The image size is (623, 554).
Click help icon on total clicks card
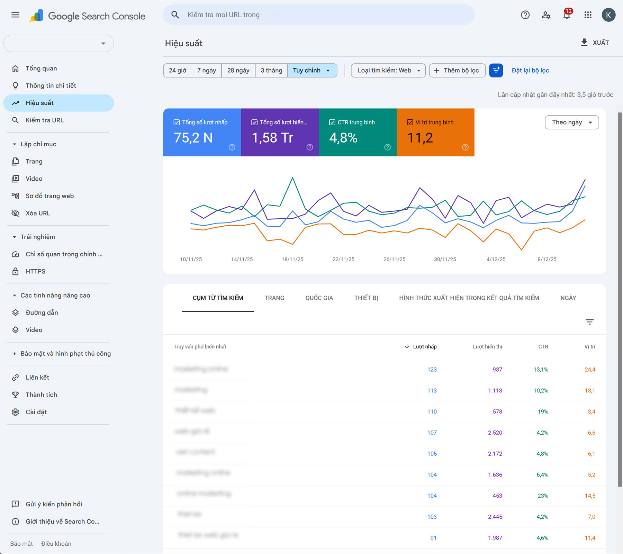point(232,147)
